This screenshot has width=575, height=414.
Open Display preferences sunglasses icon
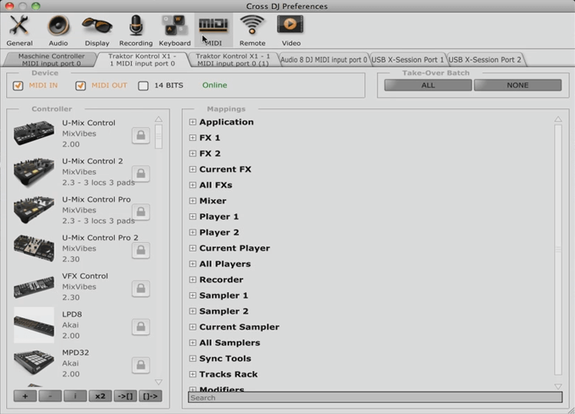click(97, 25)
